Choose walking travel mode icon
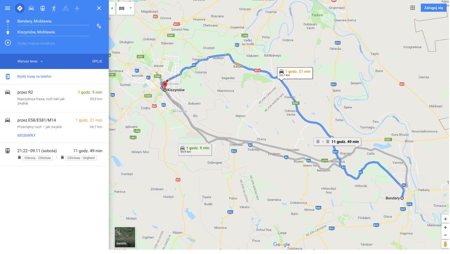Image resolution: width=450 pixels, height=254 pixels. click(54, 8)
